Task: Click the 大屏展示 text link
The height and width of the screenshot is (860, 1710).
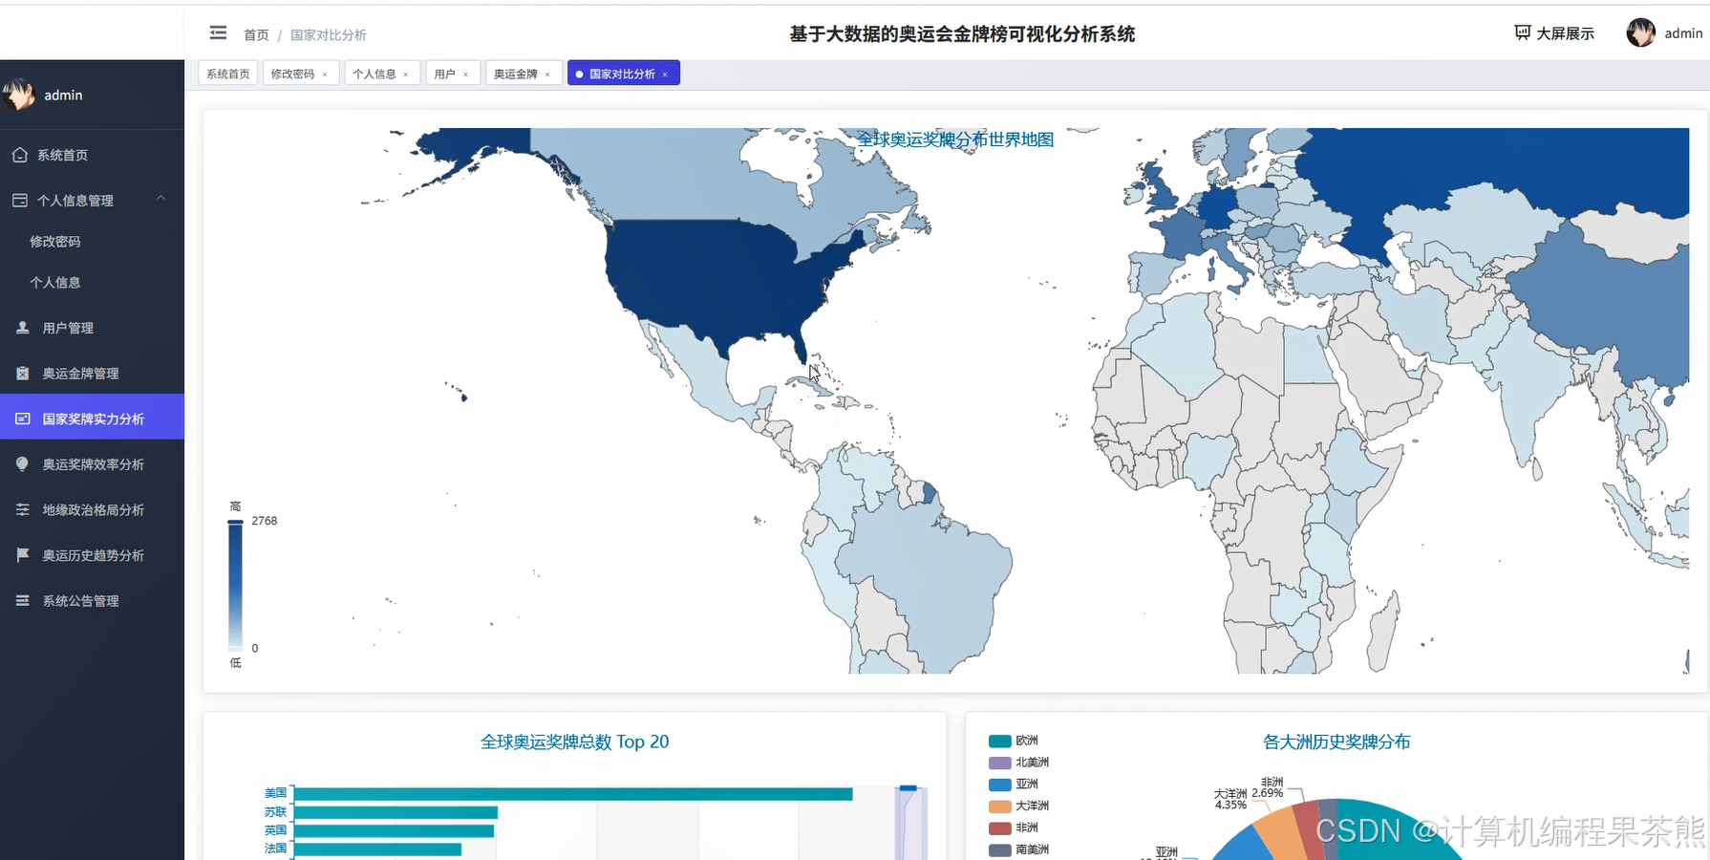Action: [1565, 33]
